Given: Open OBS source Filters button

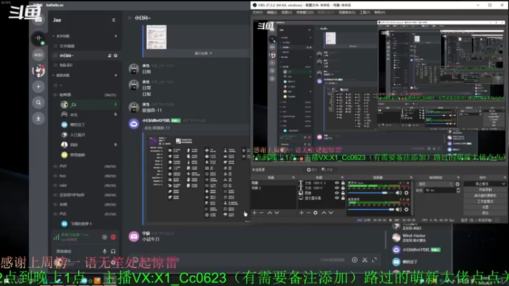Looking at the screenshot, I should pos(327,170).
